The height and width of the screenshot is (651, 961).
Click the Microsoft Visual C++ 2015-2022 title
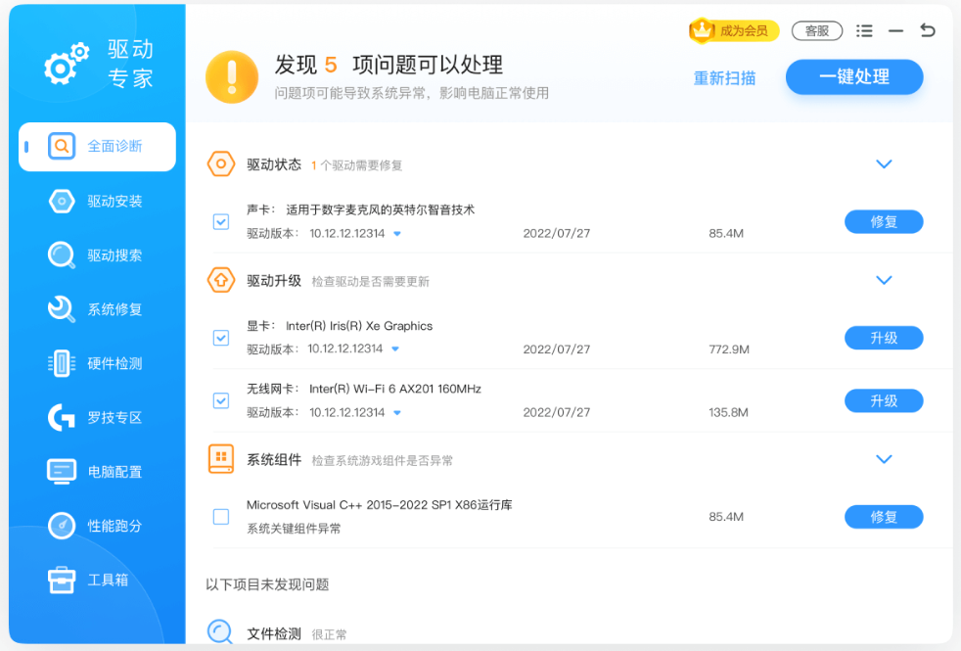click(x=380, y=505)
